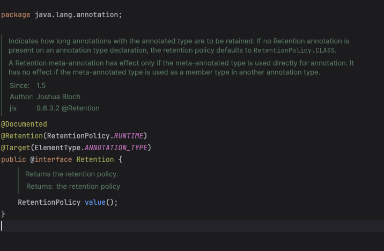Click the empty last line with caret

coord(192,226)
